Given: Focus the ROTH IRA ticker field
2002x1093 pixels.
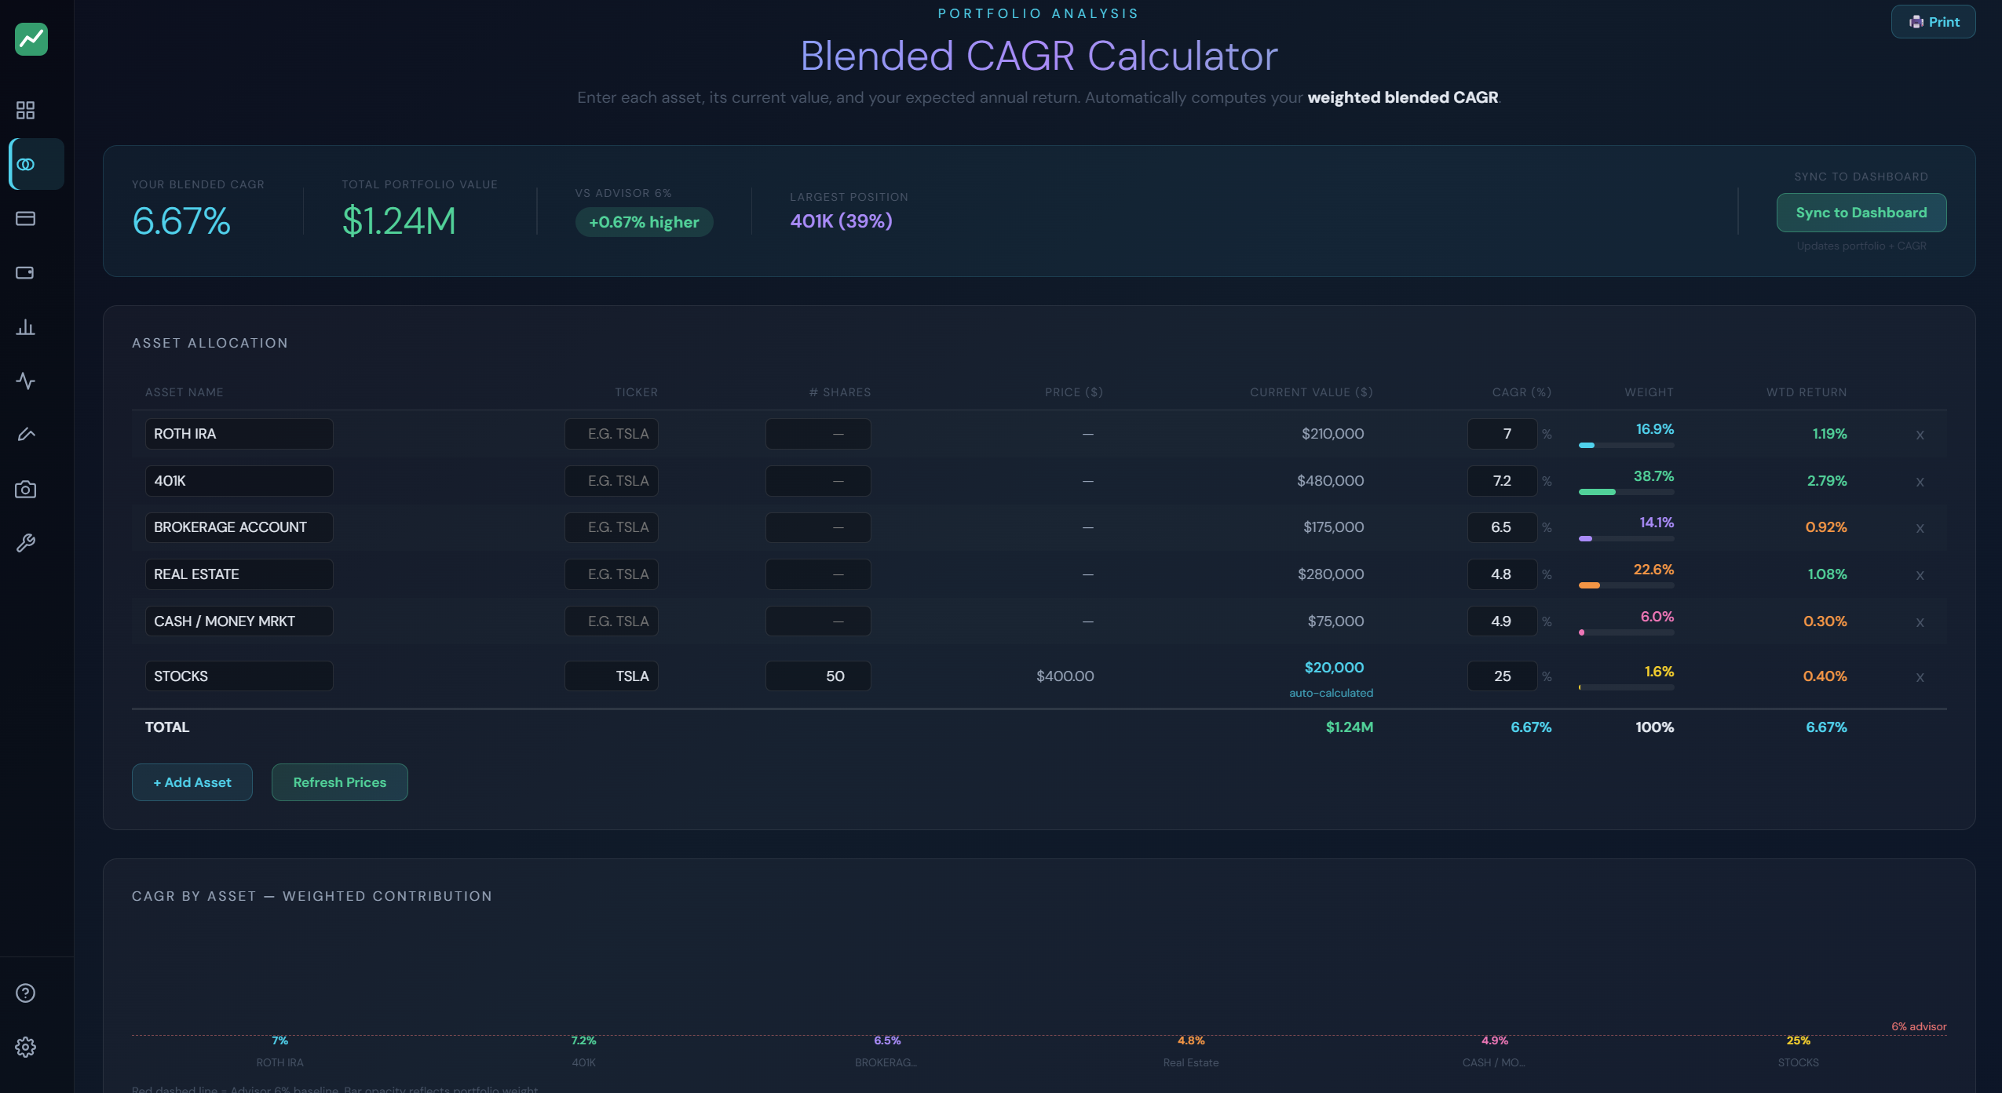Looking at the screenshot, I should pos(611,434).
